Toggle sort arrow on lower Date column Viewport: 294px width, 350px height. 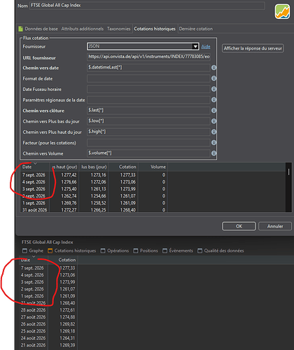(34, 256)
